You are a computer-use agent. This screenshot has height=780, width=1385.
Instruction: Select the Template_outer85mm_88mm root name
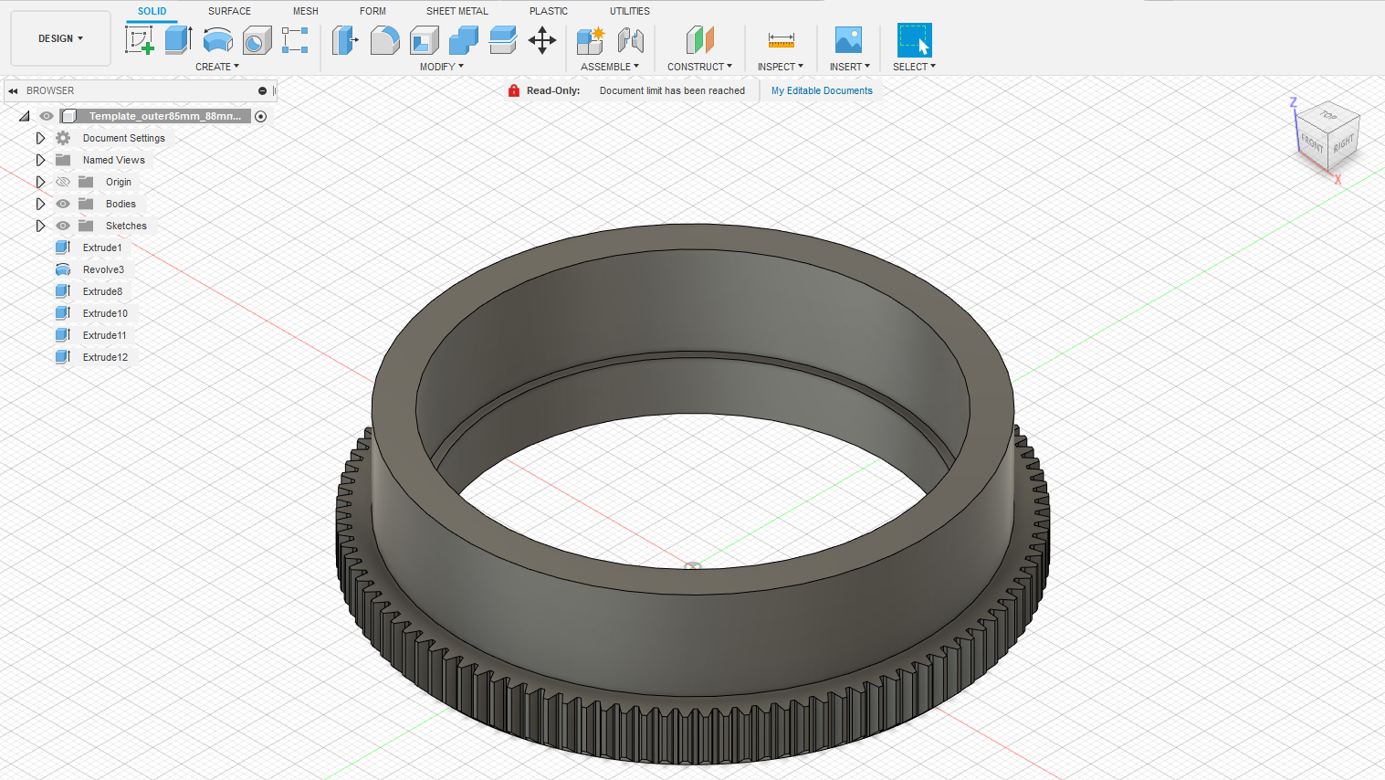pos(165,116)
